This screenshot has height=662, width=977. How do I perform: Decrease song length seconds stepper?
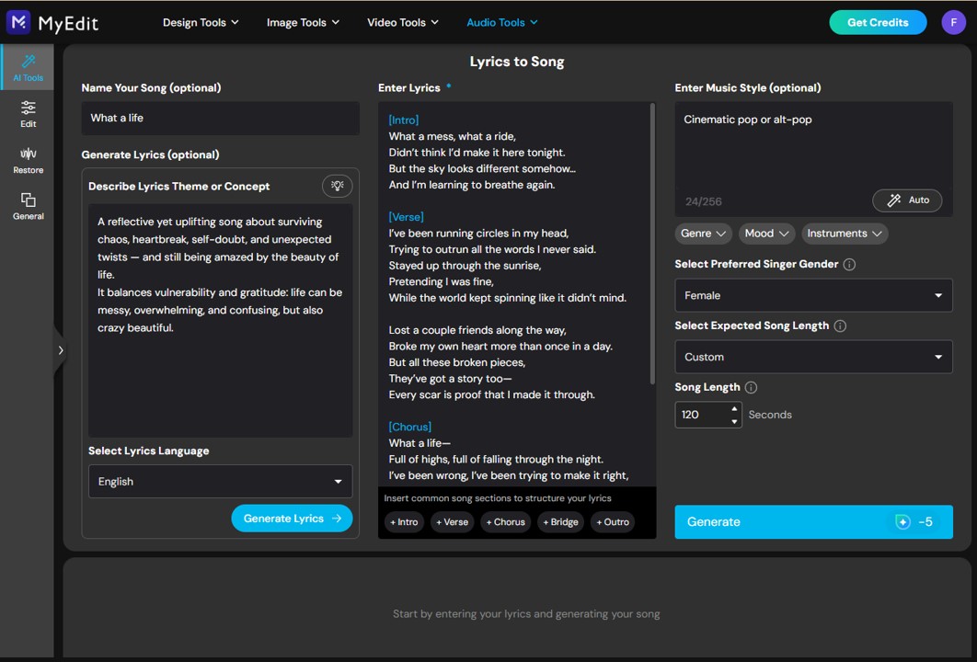[735, 422]
